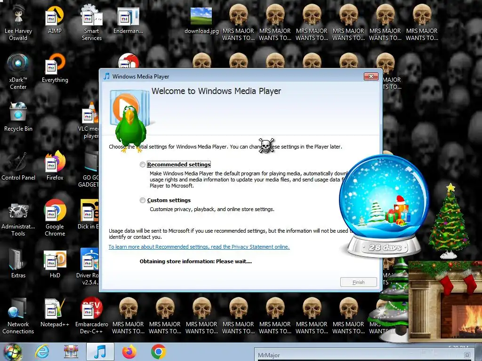
Task: Open Firefox from the taskbar
Action: [129, 352]
